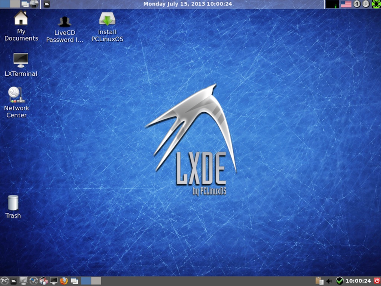Open the Trash desktop icon
Screen dimensions: 381x286
(13, 207)
